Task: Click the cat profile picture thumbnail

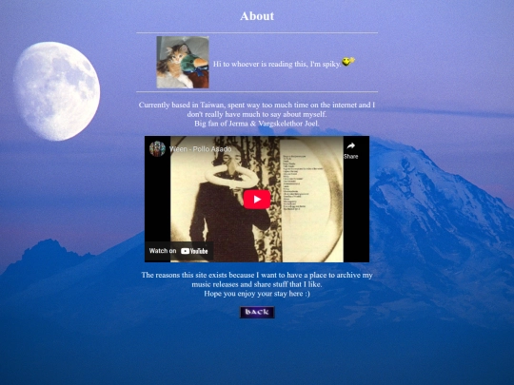Action: point(183,62)
